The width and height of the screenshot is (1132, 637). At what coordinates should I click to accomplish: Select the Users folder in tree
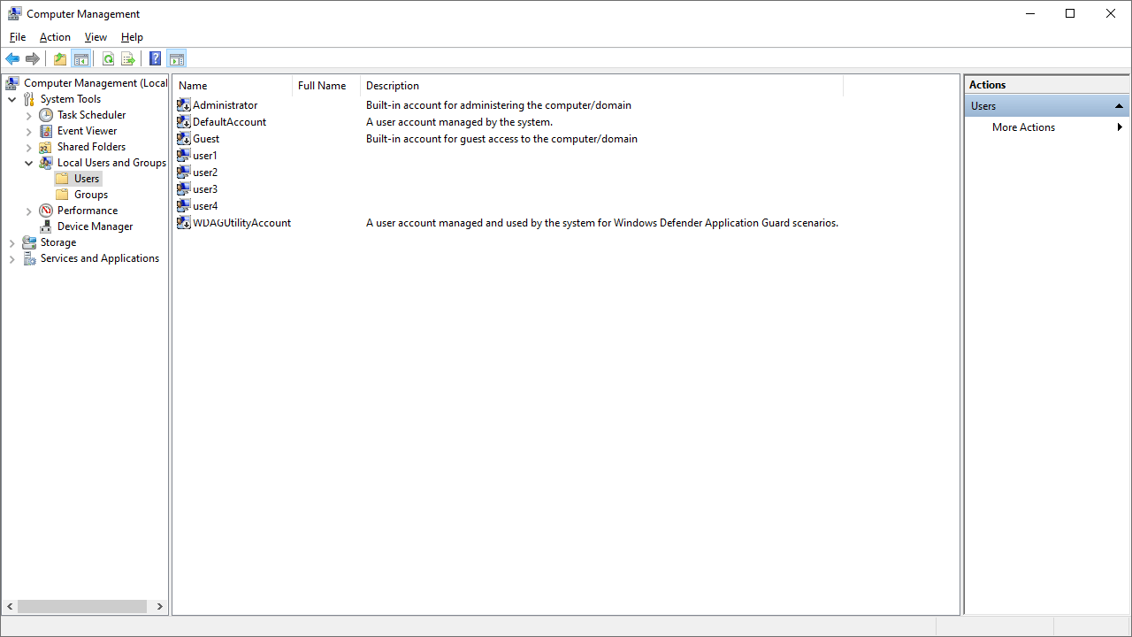(x=87, y=179)
